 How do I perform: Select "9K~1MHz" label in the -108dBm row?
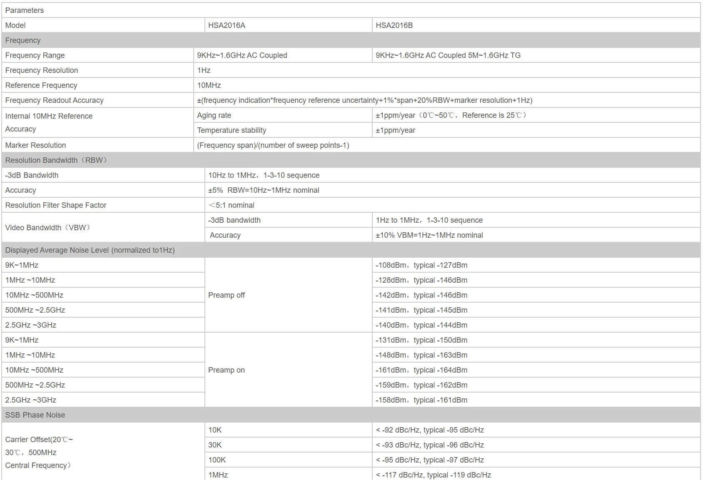[22, 265]
